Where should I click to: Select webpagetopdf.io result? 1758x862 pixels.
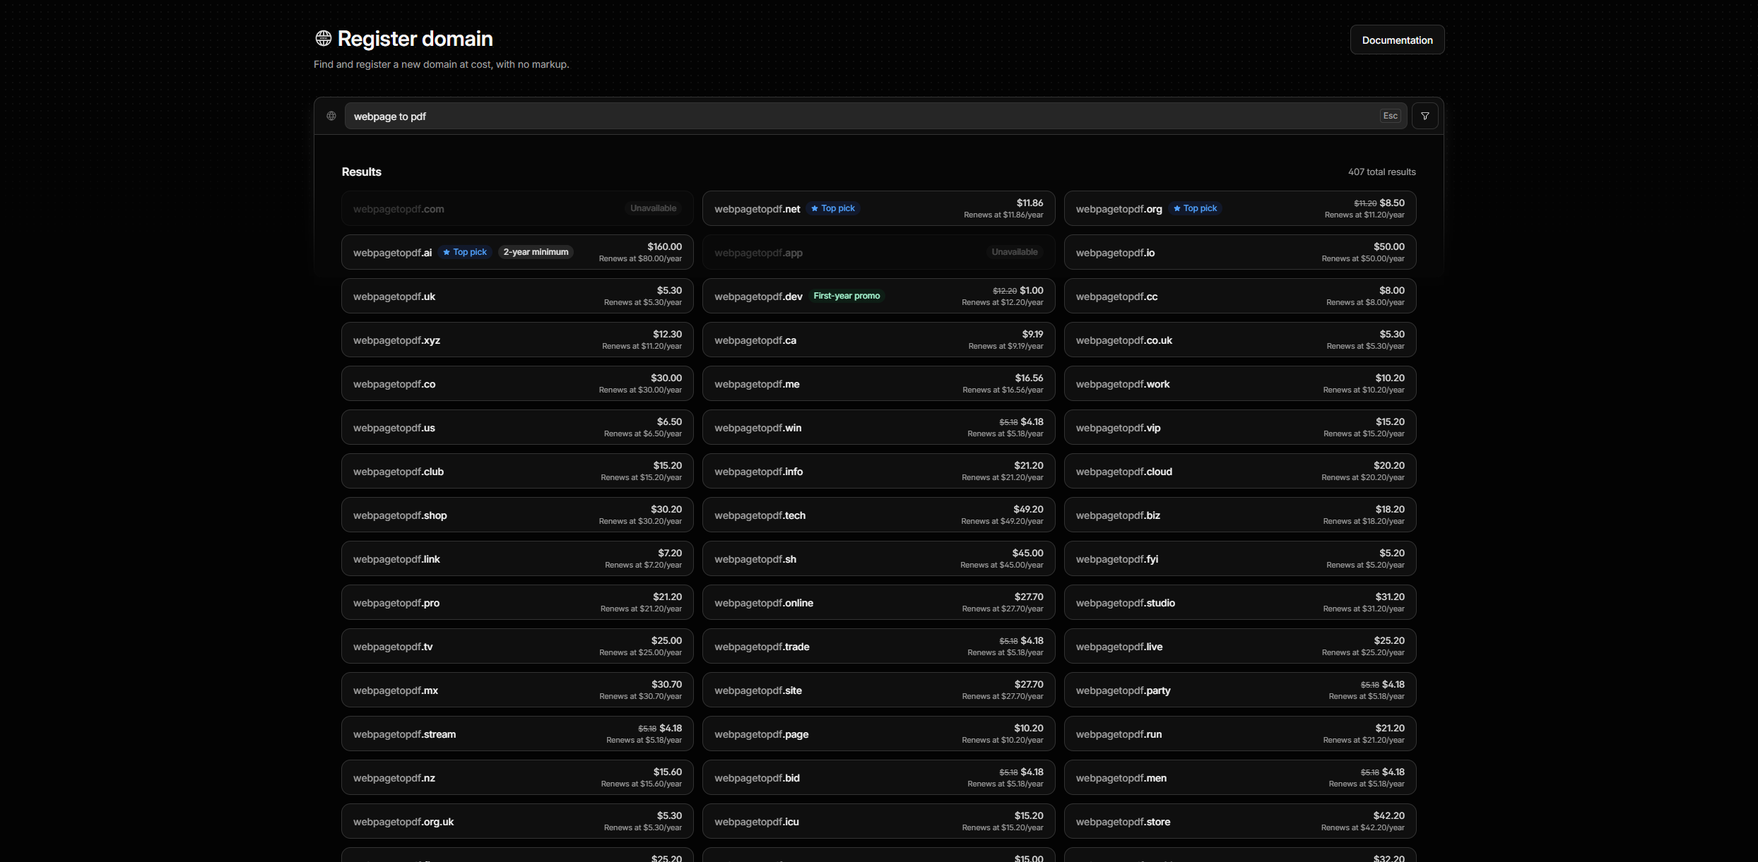pos(1240,252)
